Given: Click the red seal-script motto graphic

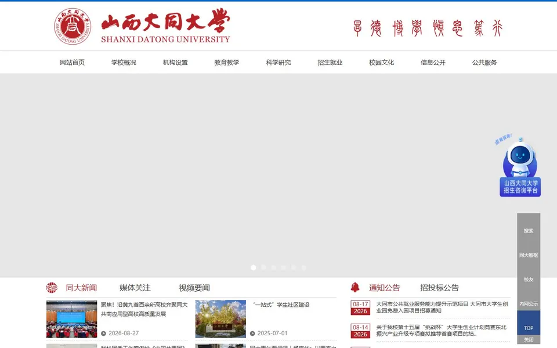Looking at the screenshot, I should (x=428, y=28).
